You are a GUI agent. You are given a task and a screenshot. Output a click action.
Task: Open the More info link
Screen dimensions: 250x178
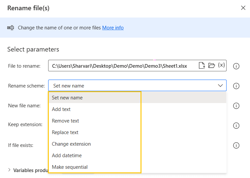113,28
